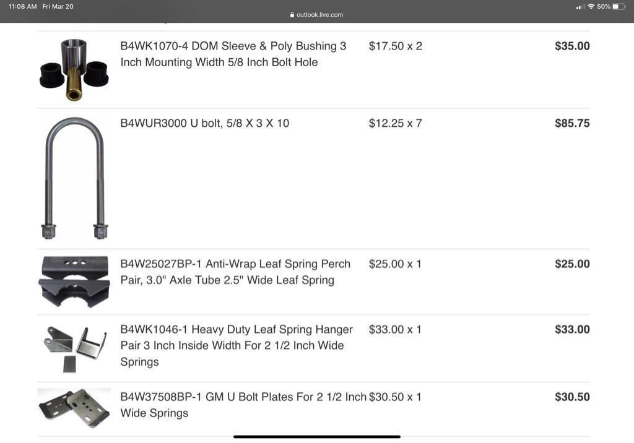
Task: Tap the battery icon in status bar
Action: (x=619, y=6)
